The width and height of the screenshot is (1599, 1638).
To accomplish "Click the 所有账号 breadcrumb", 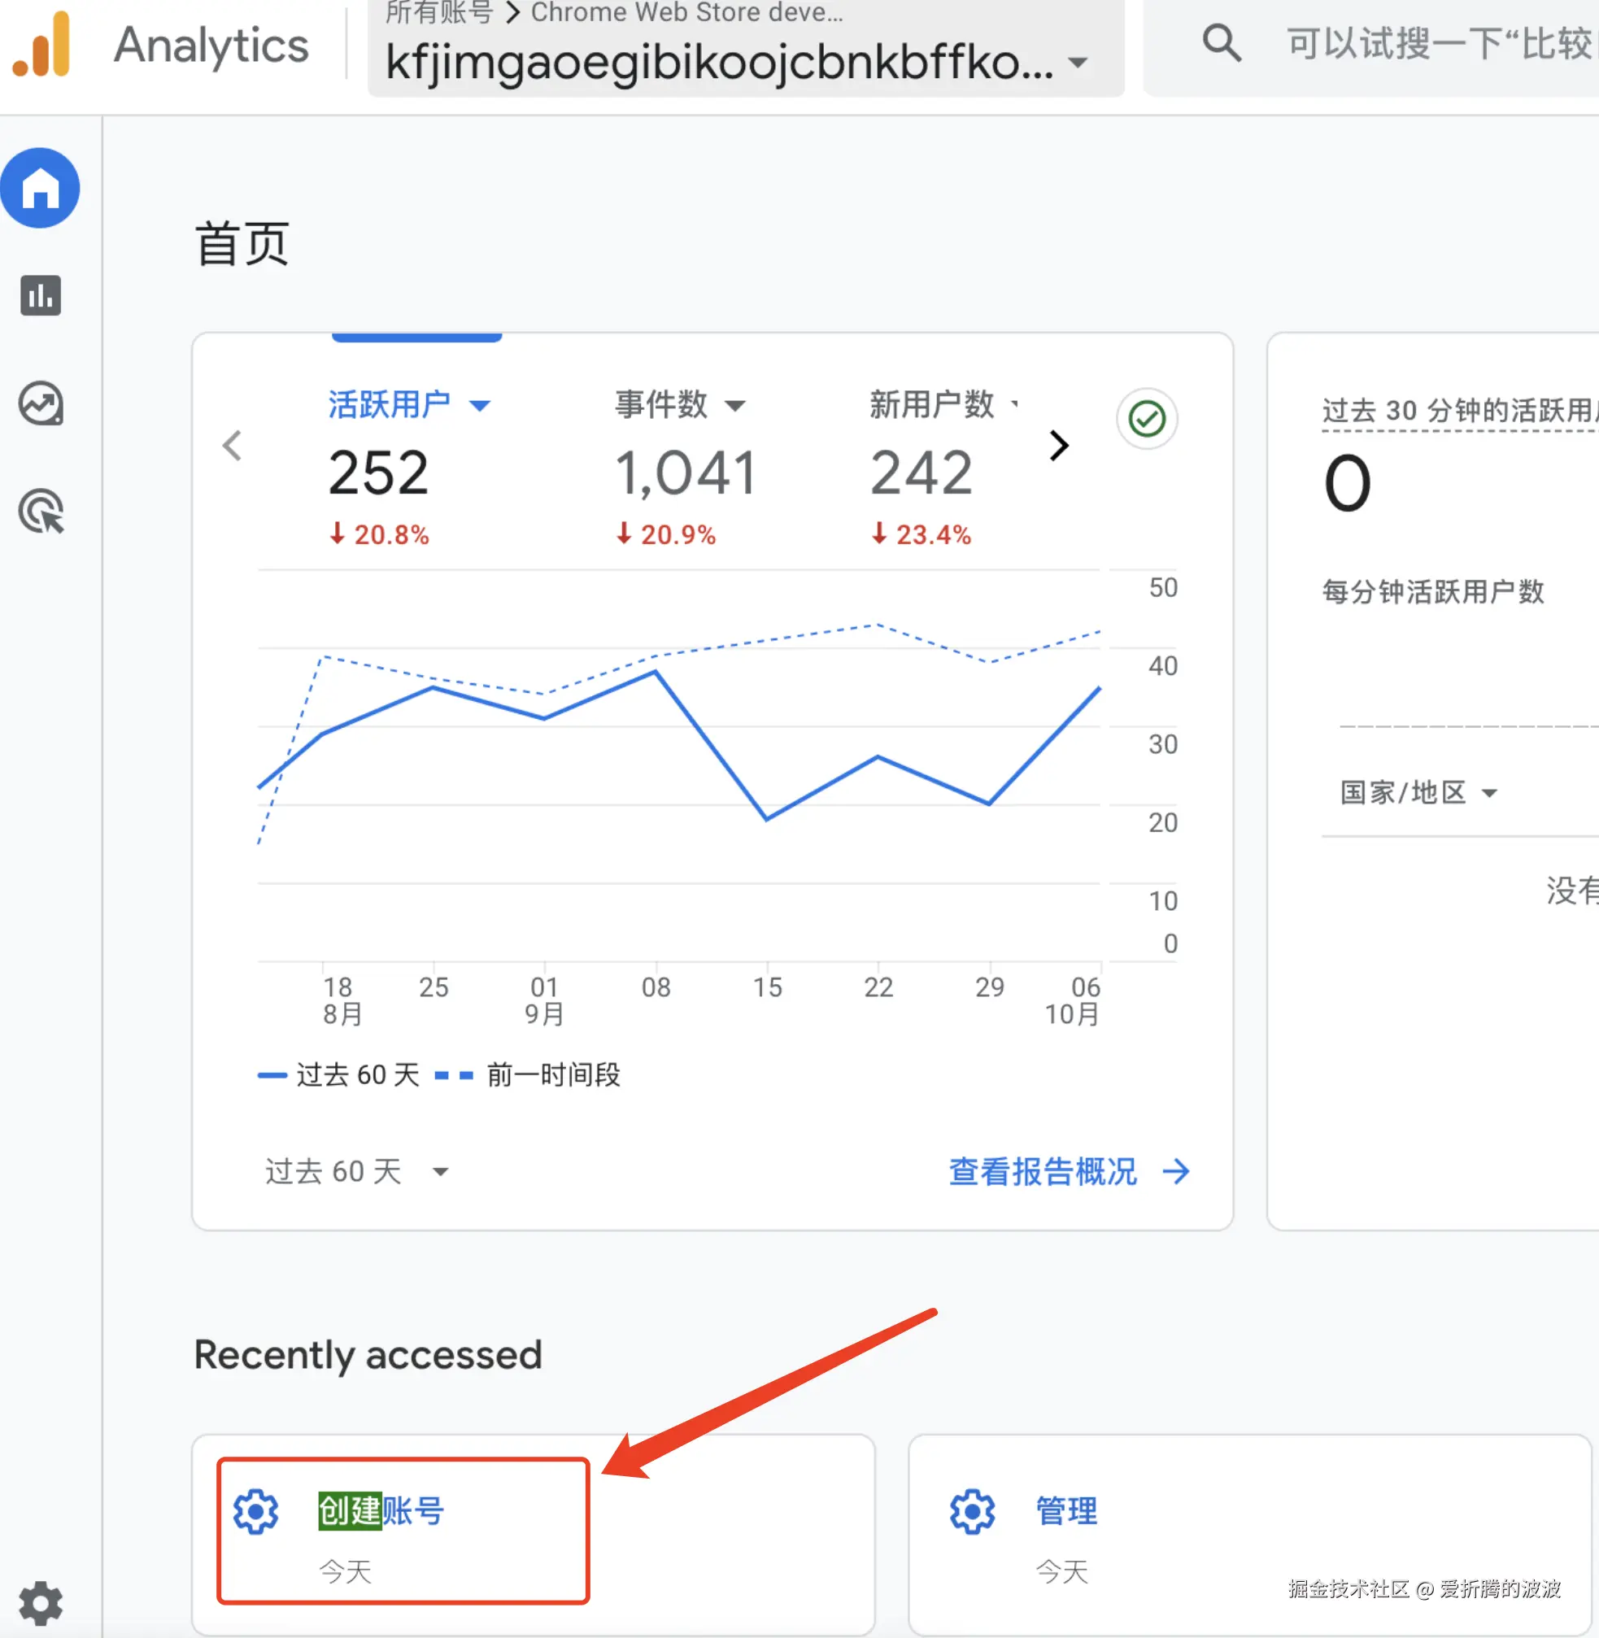I will [438, 12].
